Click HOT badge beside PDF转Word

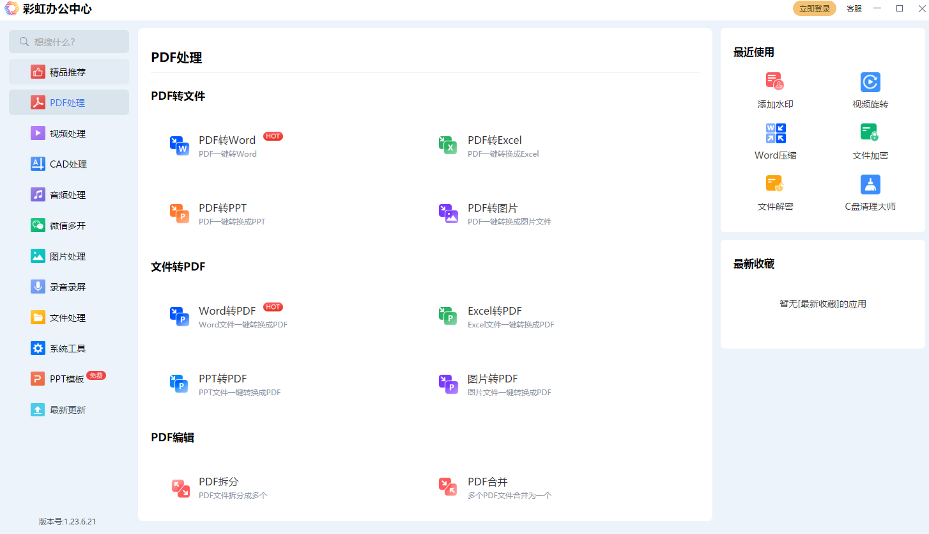(273, 136)
